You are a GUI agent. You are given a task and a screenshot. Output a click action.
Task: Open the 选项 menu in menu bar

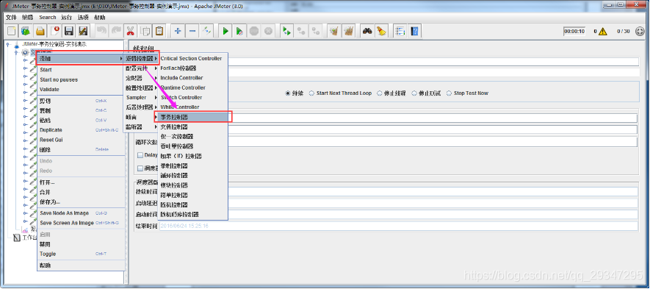pos(83,18)
